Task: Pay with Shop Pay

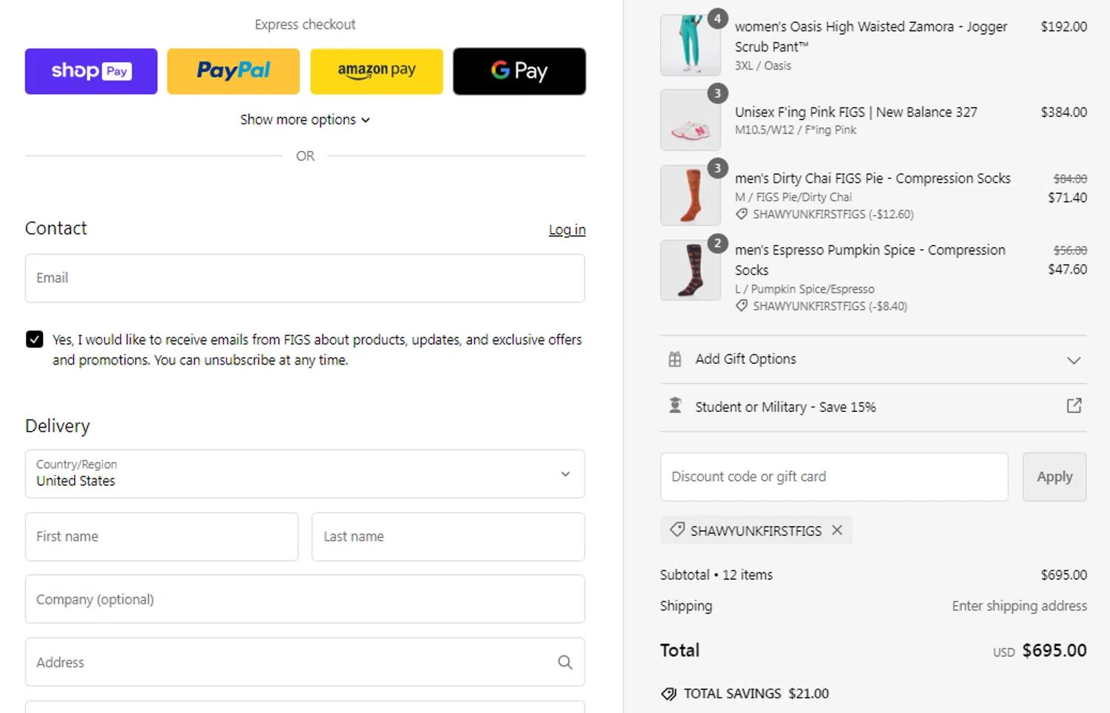Action: click(x=91, y=71)
